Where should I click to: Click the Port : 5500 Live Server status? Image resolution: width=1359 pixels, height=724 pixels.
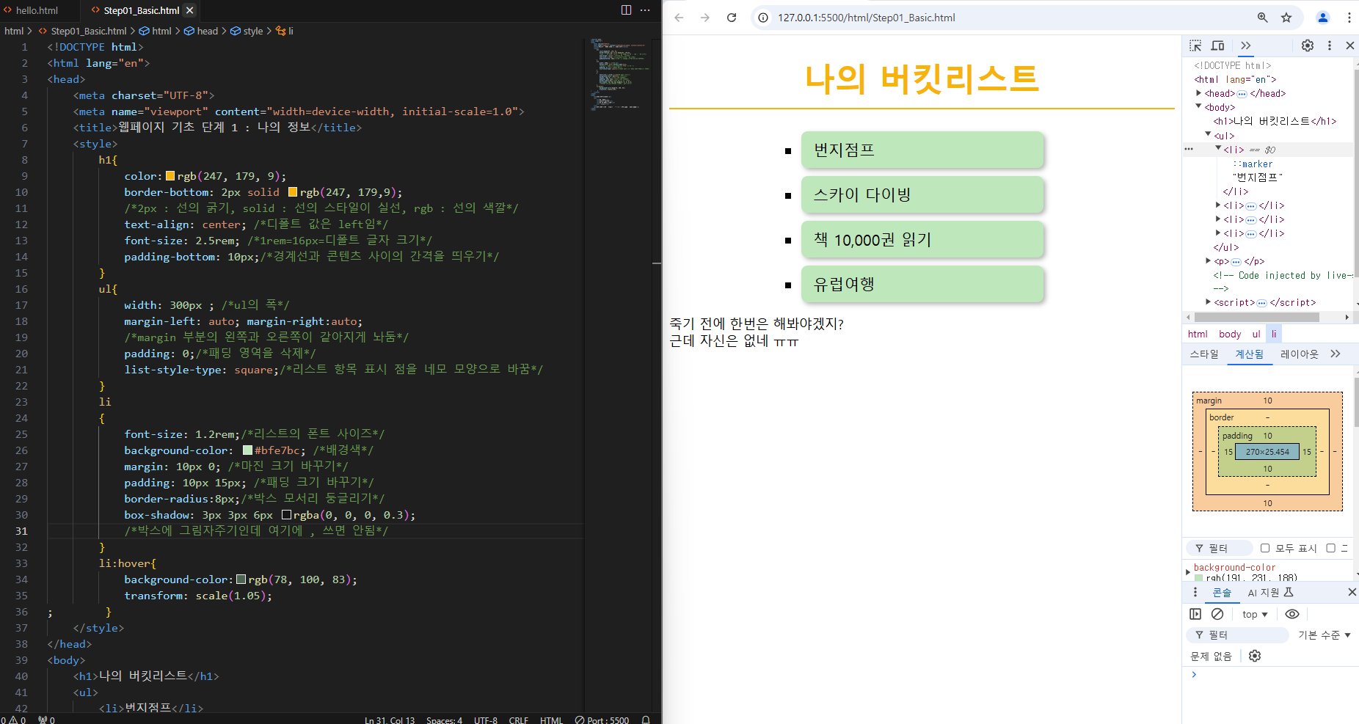click(602, 720)
